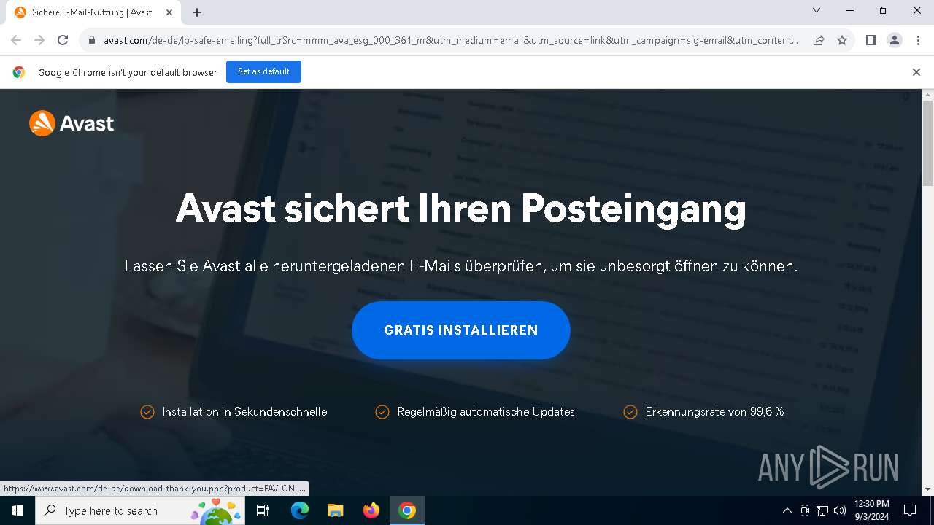Click the Avast logo on the page
Screen dimensions: 934x525
pyautogui.click(x=72, y=123)
